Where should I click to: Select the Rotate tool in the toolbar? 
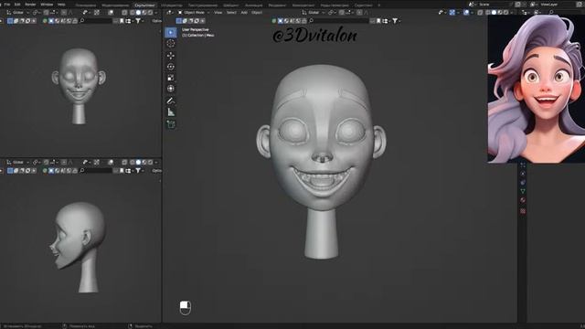[171, 67]
